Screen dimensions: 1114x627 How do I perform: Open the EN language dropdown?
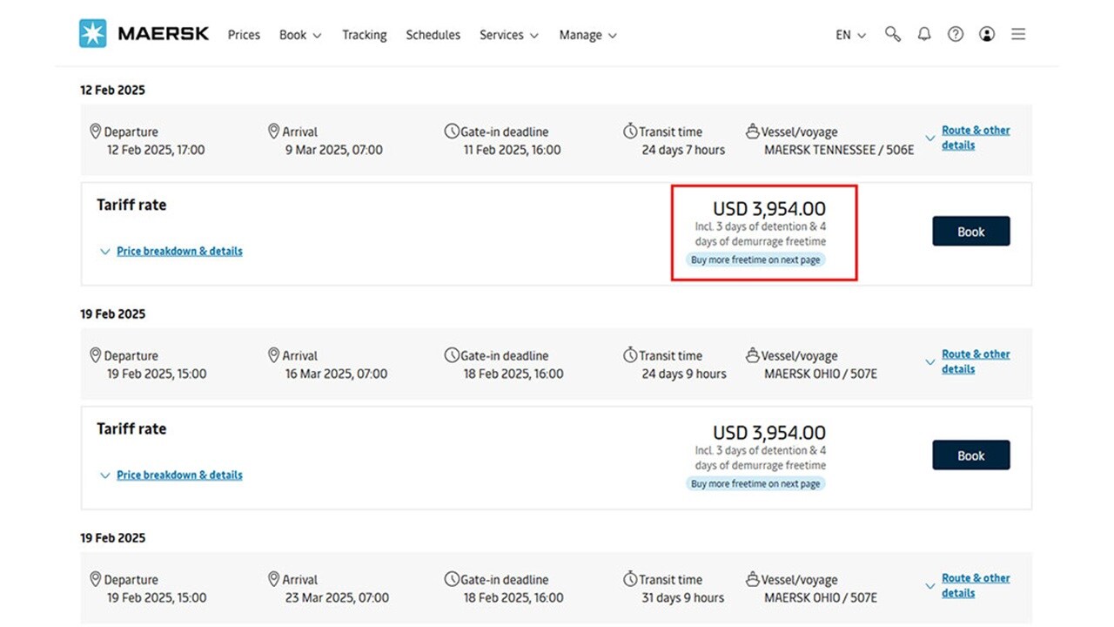click(849, 35)
